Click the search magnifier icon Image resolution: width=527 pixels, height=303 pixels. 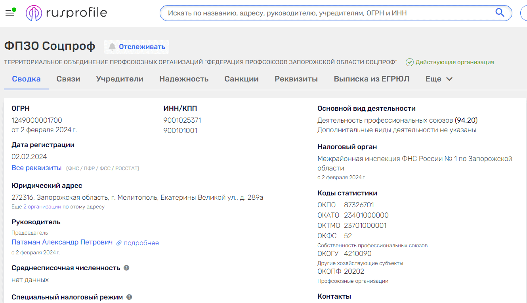[x=500, y=13]
